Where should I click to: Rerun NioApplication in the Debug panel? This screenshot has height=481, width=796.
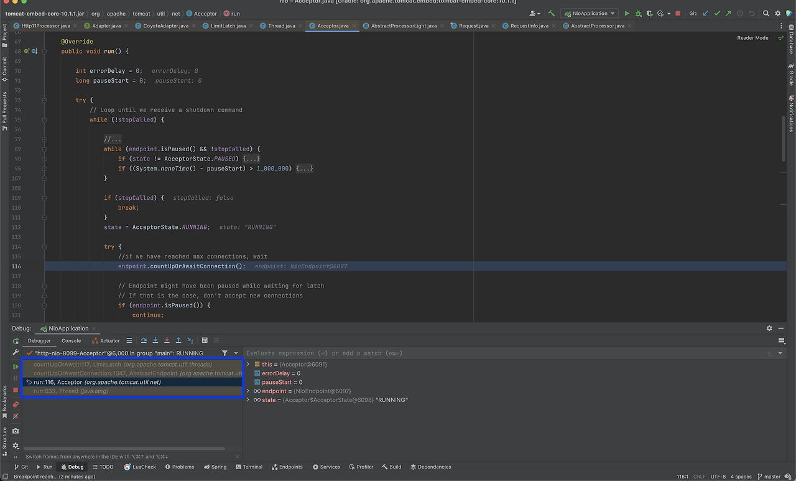click(x=16, y=341)
